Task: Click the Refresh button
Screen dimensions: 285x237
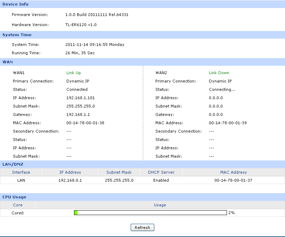Action: pyautogui.click(x=142, y=228)
